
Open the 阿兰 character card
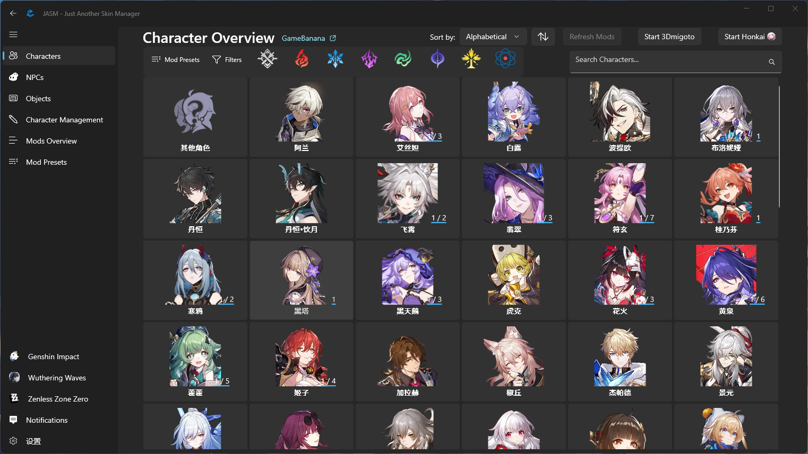tap(302, 117)
